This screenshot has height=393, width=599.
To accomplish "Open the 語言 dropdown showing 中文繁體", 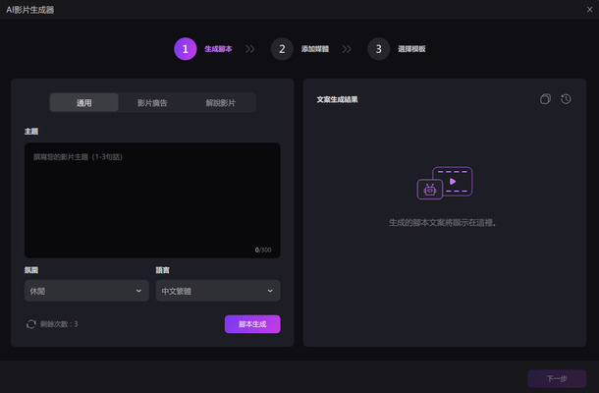I will pyautogui.click(x=218, y=291).
